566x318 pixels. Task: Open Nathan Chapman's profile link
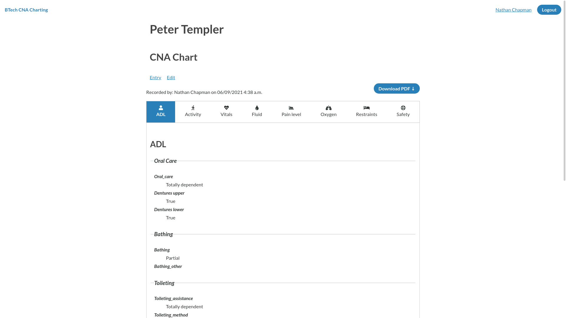pyautogui.click(x=513, y=10)
